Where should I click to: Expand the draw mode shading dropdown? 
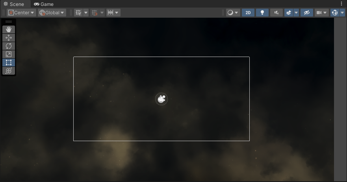[233, 13]
